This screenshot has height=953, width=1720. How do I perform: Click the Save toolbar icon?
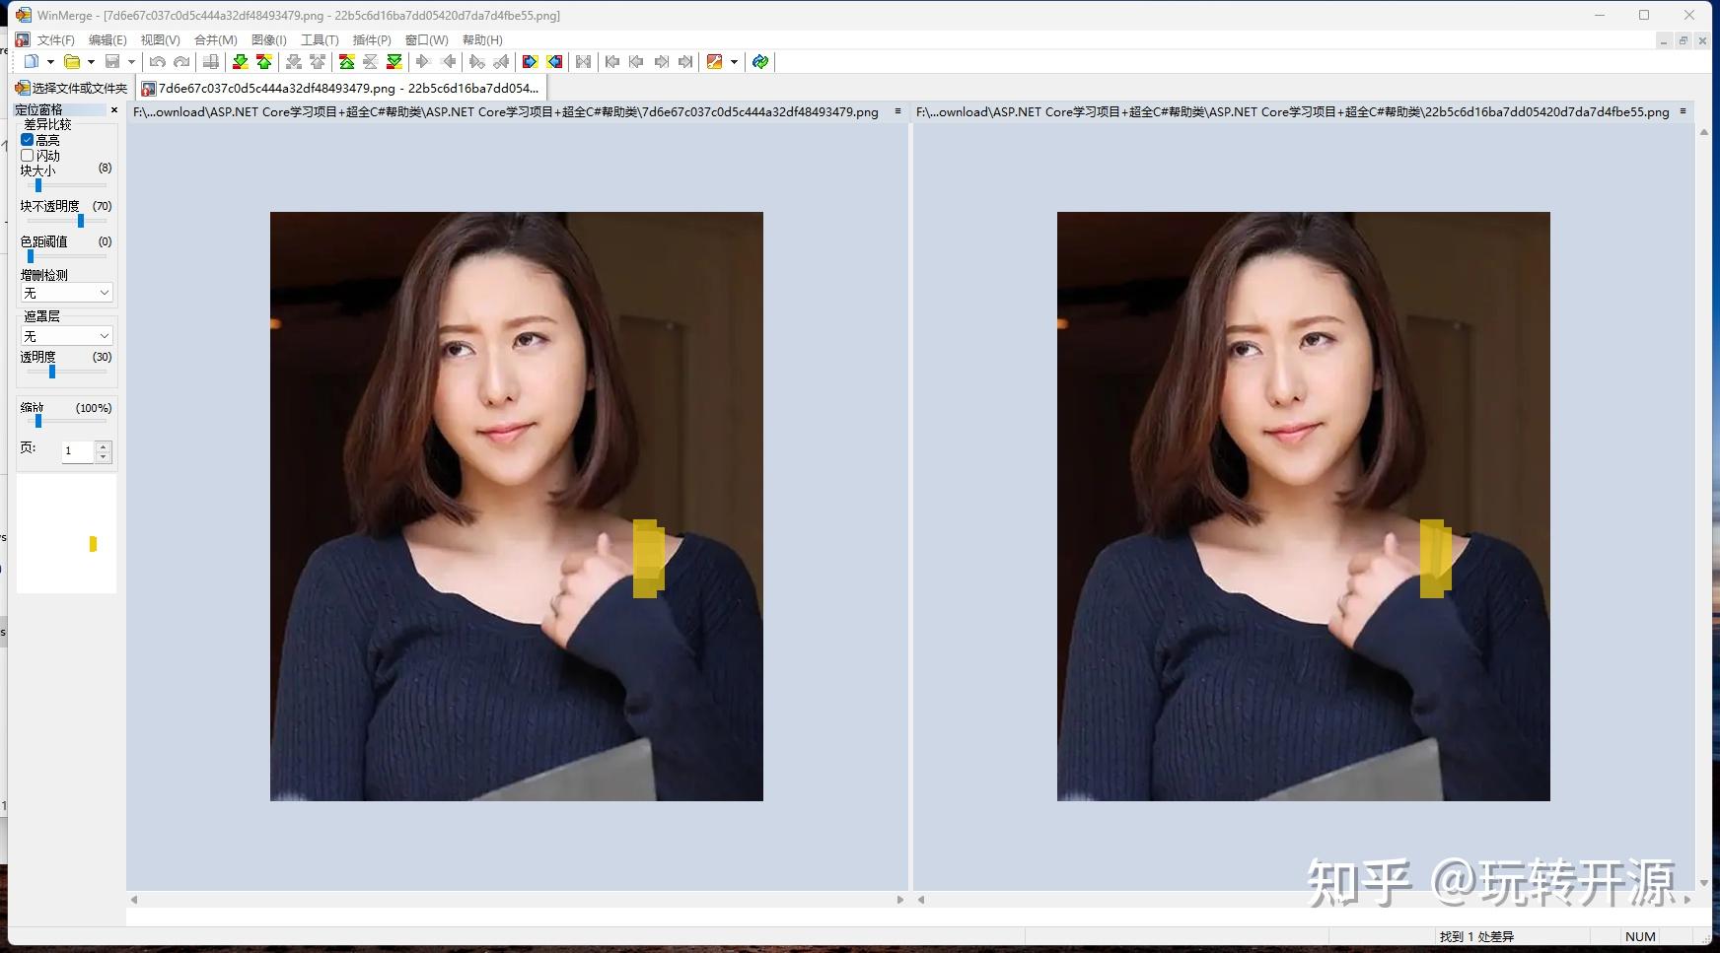click(x=112, y=61)
